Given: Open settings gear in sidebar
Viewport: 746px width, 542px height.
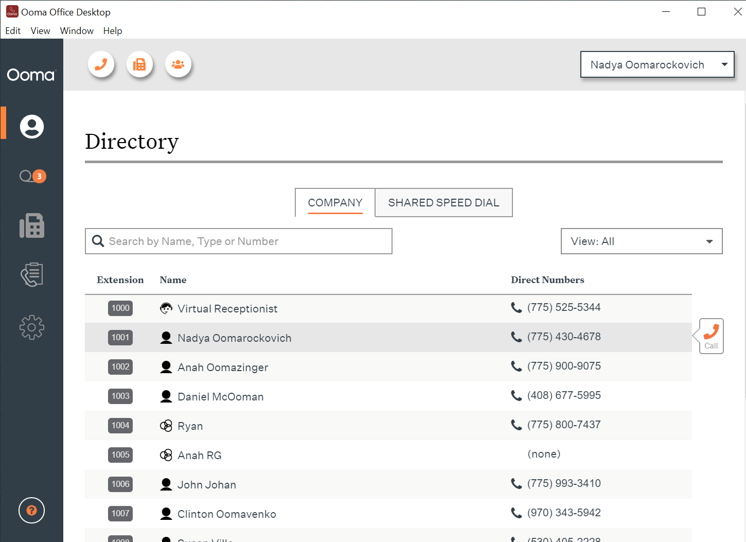Looking at the screenshot, I should (32, 327).
